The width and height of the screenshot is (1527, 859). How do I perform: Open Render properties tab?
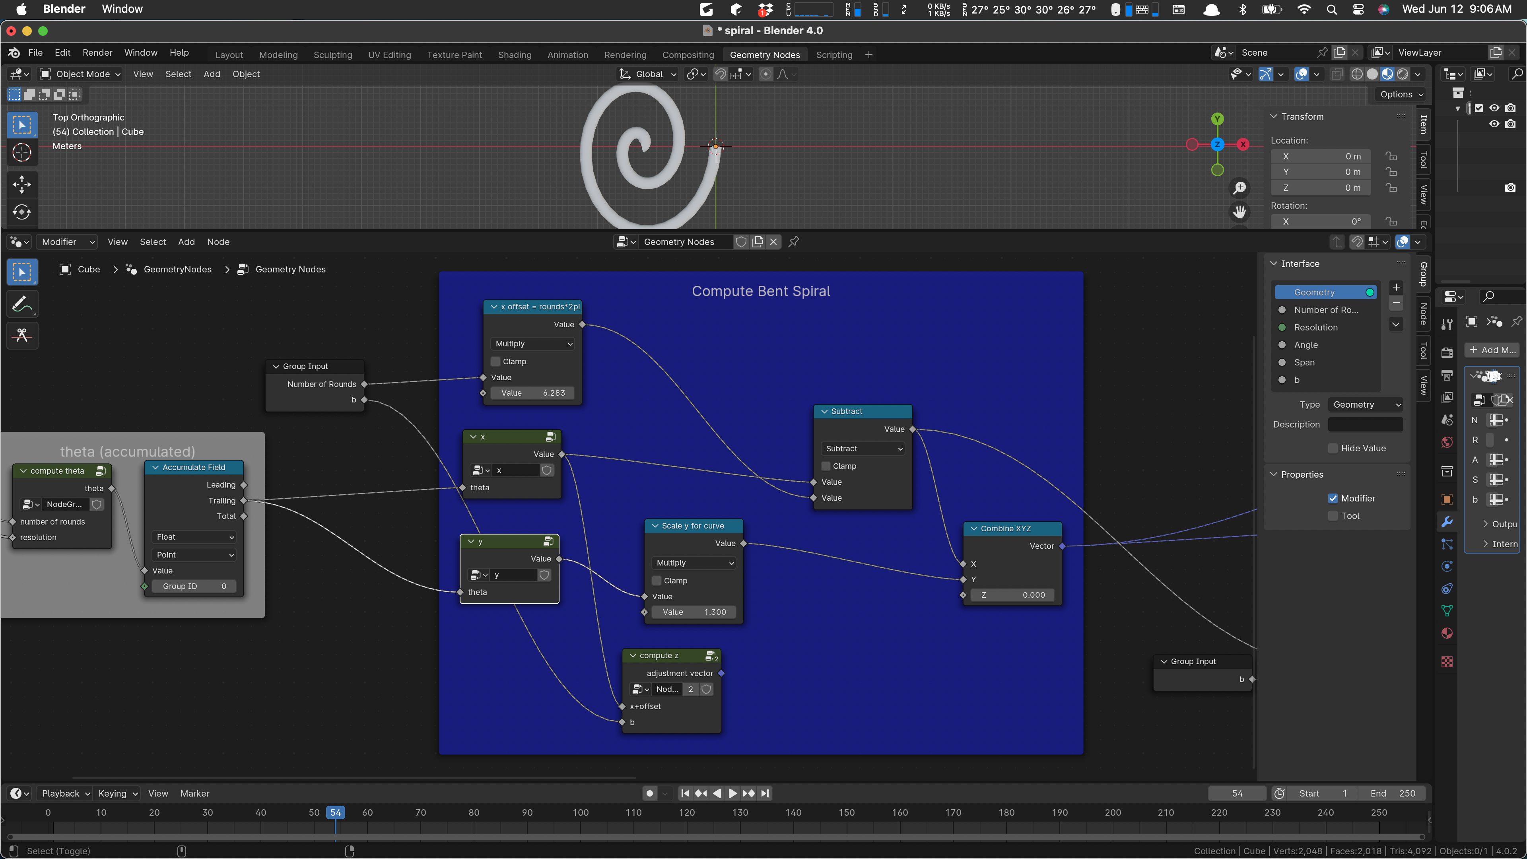tap(1447, 352)
